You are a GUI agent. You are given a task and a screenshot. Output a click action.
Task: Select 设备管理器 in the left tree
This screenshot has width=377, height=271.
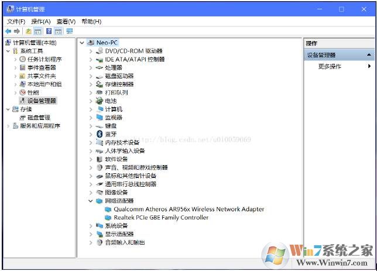pos(42,101)
